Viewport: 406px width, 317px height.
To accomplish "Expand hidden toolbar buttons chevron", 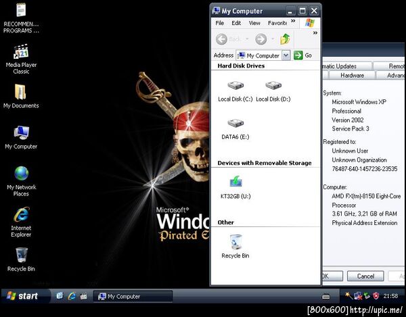I will (x=315, y=33).
